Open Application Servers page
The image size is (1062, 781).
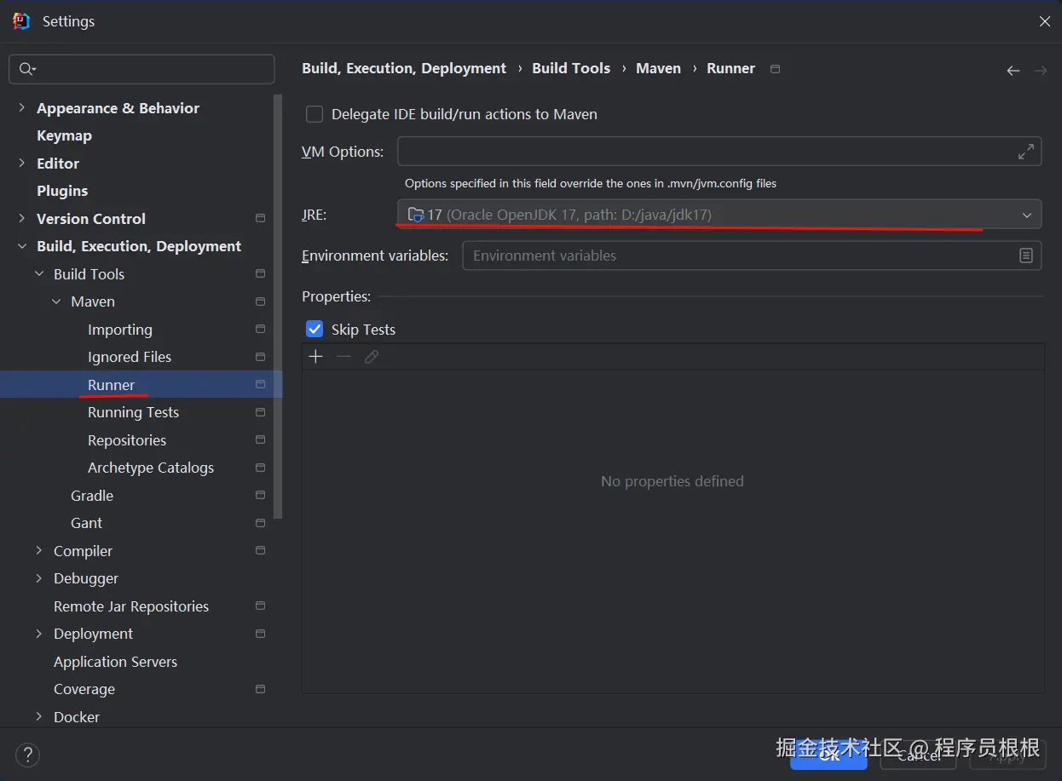click(115, 662)
